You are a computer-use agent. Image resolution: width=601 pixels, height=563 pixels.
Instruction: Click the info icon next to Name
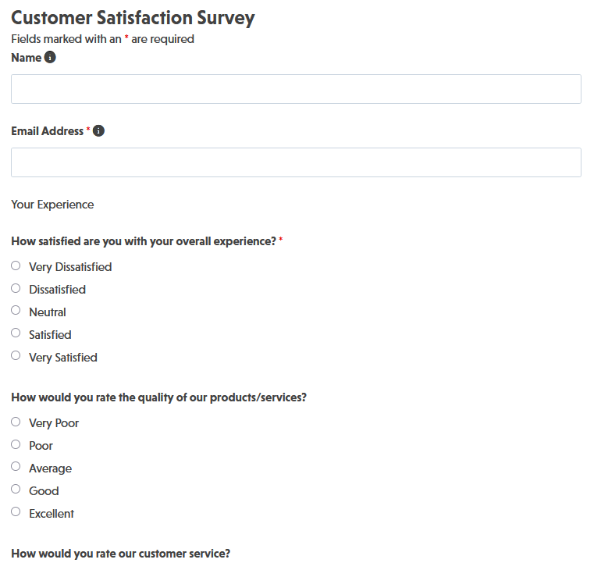tap(50, 58)
